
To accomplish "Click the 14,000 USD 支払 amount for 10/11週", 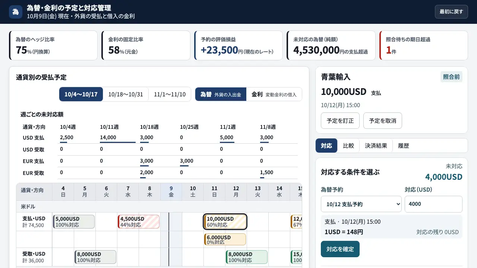I will 108,137.
